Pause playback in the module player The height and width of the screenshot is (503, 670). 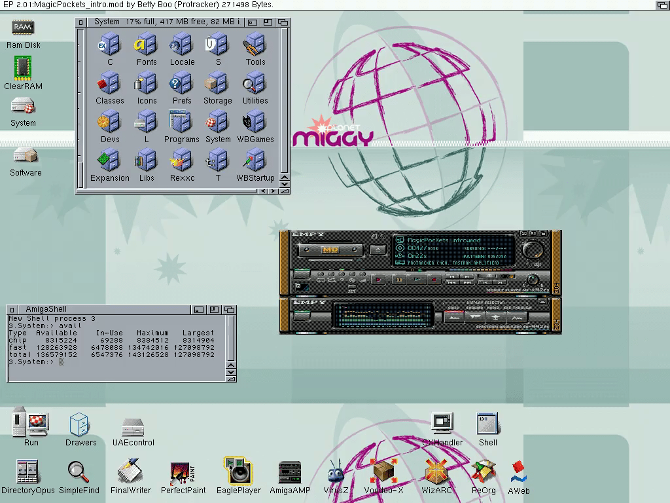click(399, 279)
